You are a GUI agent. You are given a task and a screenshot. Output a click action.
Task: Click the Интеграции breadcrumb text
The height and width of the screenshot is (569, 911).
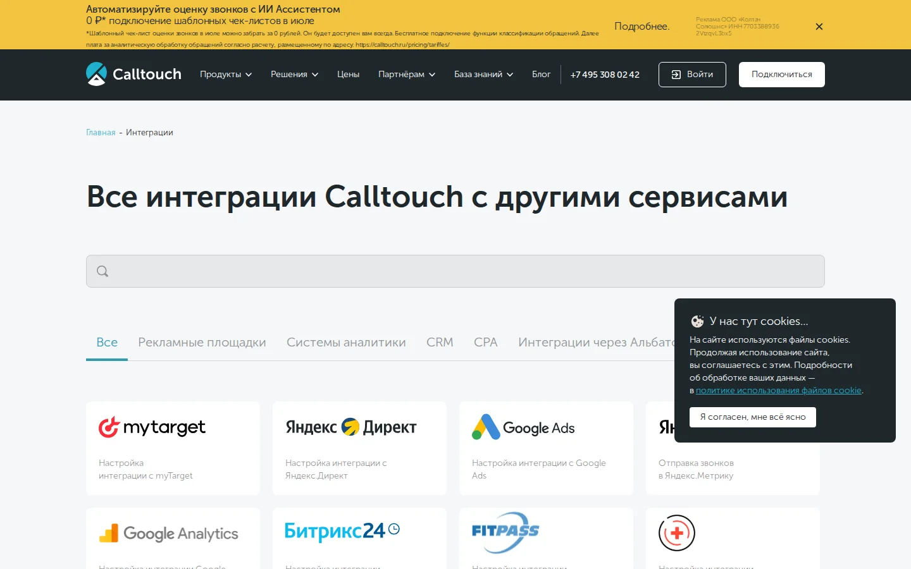coord(149,133)
